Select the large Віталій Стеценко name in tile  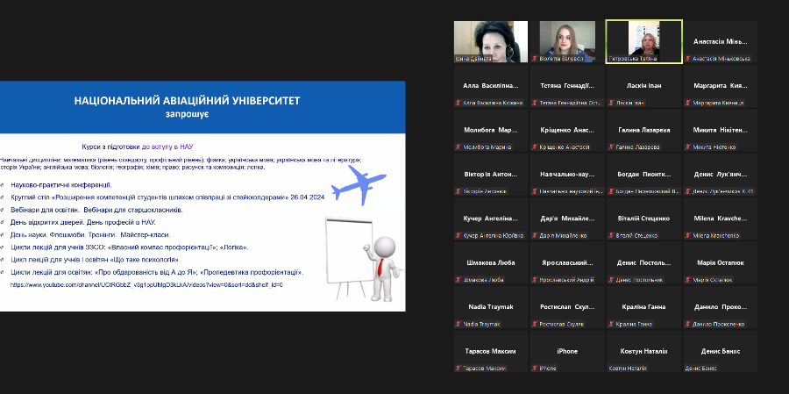(644, 218)
